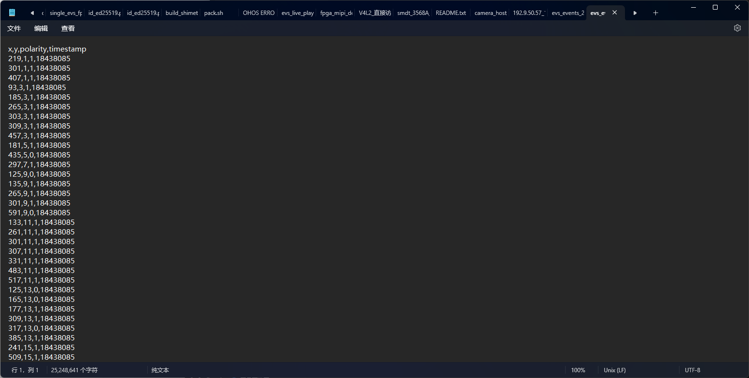Open the build_shimet tab

(x=181, y=13)
